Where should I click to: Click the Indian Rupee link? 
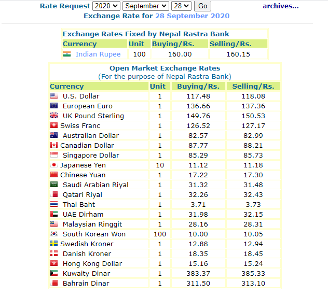98,54
